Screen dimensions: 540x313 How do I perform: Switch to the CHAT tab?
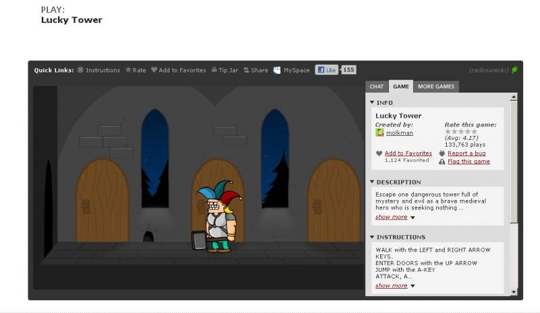tap(377, 87)
